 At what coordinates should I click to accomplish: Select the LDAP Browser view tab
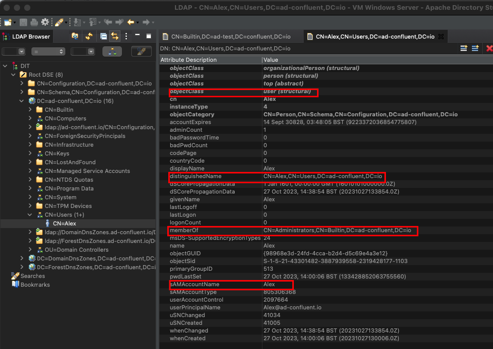coord(27,37)
